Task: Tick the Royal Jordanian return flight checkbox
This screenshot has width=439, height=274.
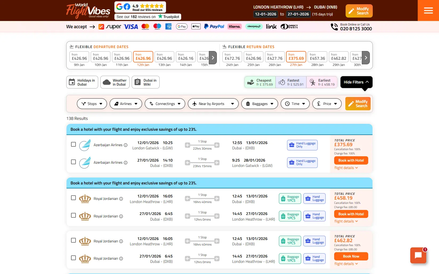Action: [x=73, y=216]
